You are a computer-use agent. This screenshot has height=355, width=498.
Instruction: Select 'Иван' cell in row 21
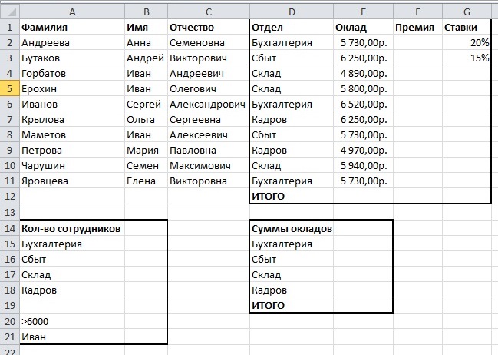tap(72, 337)
